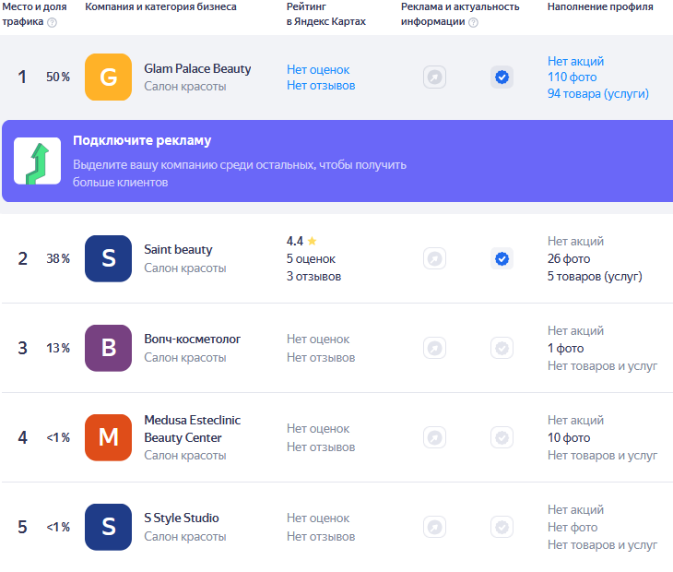Click the grey checkmark badge in S Style Studio row
Image resolution: width=673 pixels, height=572 pixels.
click(502, 527)
